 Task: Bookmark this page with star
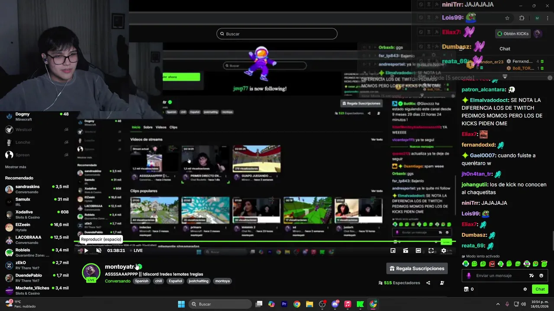pos(507,18)
